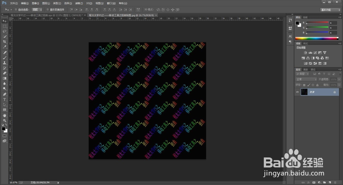Viewport: 343px width, 185px height.
Task: Open Move tool preset picker arrow
Action: [11, 10]
